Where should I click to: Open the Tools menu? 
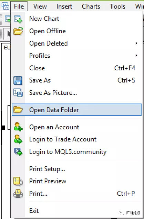click(117, 7)
